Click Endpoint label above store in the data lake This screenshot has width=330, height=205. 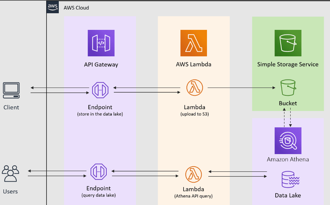coord(100,107)
